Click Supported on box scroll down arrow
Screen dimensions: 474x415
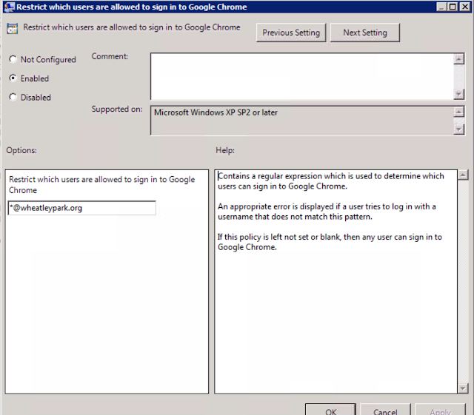[459, 129]
